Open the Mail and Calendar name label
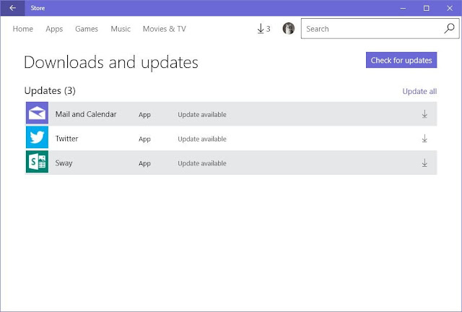This screenshot has height=312, width=462. click(x=86, y=114)
